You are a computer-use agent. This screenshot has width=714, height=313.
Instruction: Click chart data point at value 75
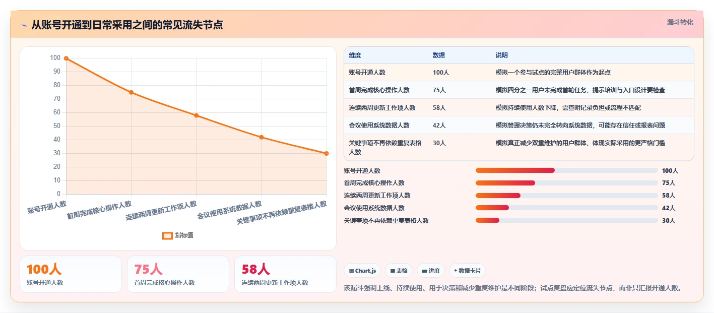tap(131, 92)
